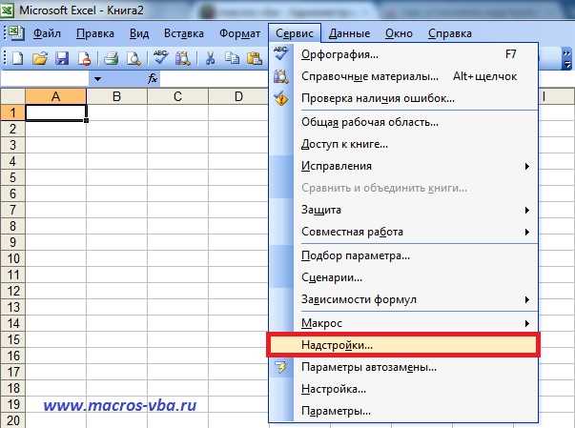575x428 pixels.
Task: Open the Данные menu
Action: (349, 33)
